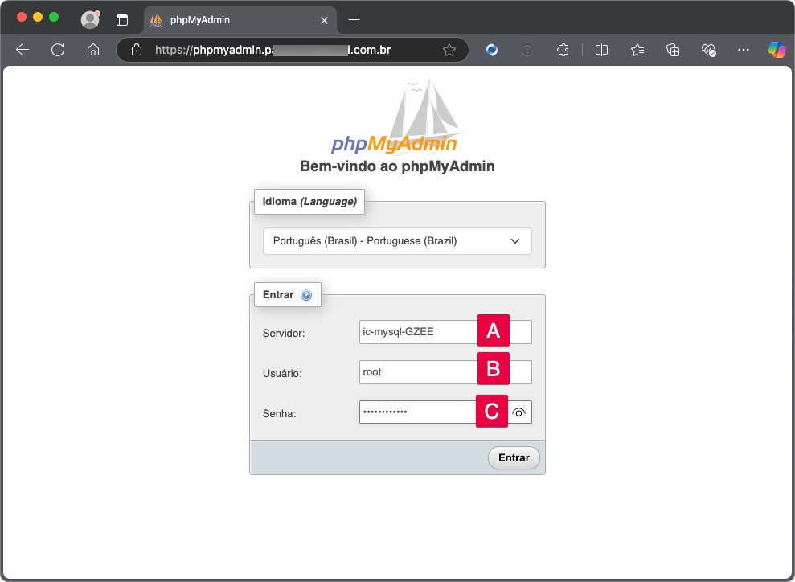View site info via the lock icon
The width and height of the screenshot is (795, 582).
137,50
